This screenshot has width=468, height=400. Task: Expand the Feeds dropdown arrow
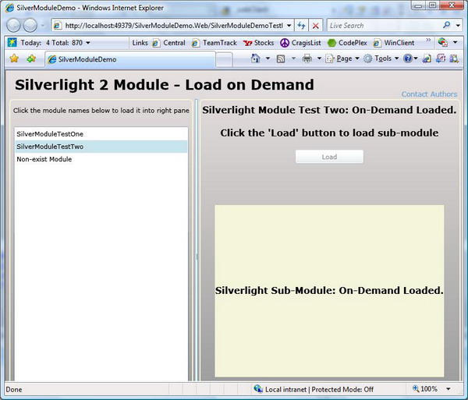(293, 58)
